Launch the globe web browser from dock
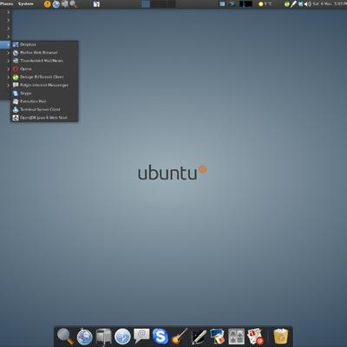347x347 pixels. [84, 337]
